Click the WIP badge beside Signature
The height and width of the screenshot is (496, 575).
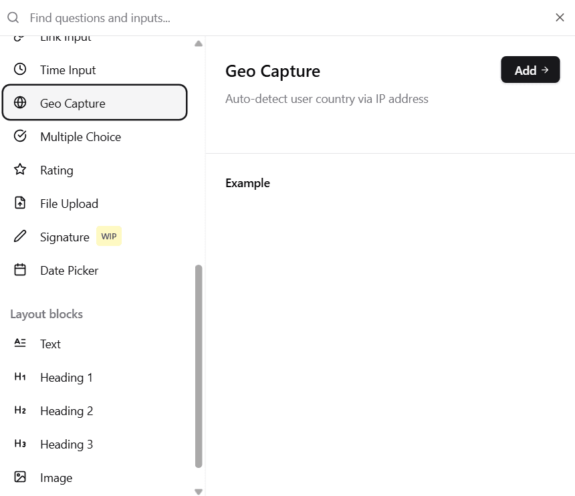click(x=108, y=236)
